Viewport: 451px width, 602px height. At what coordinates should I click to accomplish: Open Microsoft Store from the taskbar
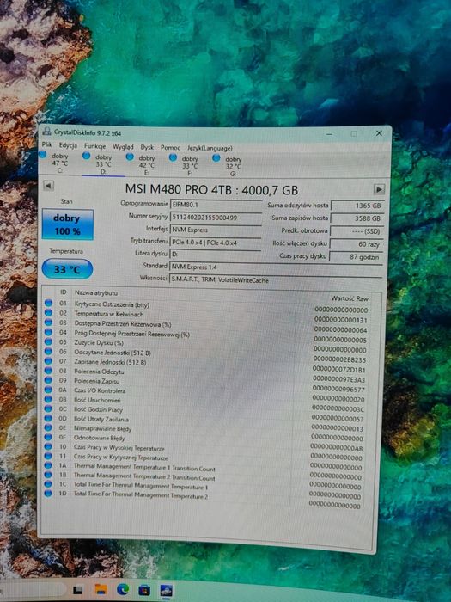click(x=144, y=590)
